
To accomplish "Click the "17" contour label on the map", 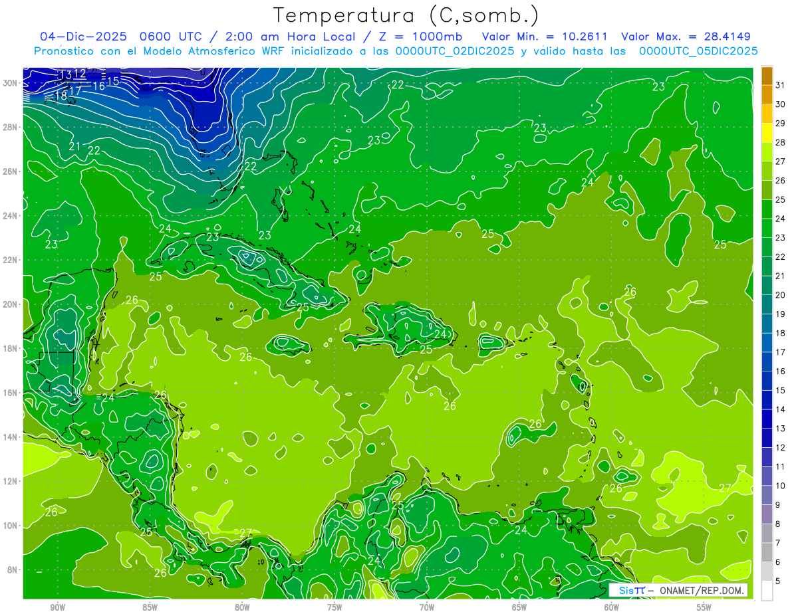I will (74, 90).
